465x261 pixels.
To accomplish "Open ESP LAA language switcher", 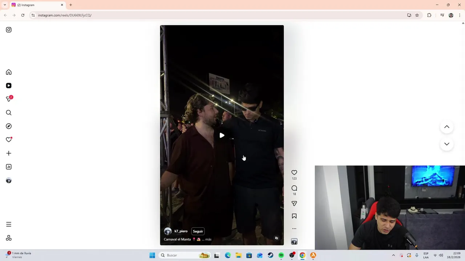I will tap(426, 255).
